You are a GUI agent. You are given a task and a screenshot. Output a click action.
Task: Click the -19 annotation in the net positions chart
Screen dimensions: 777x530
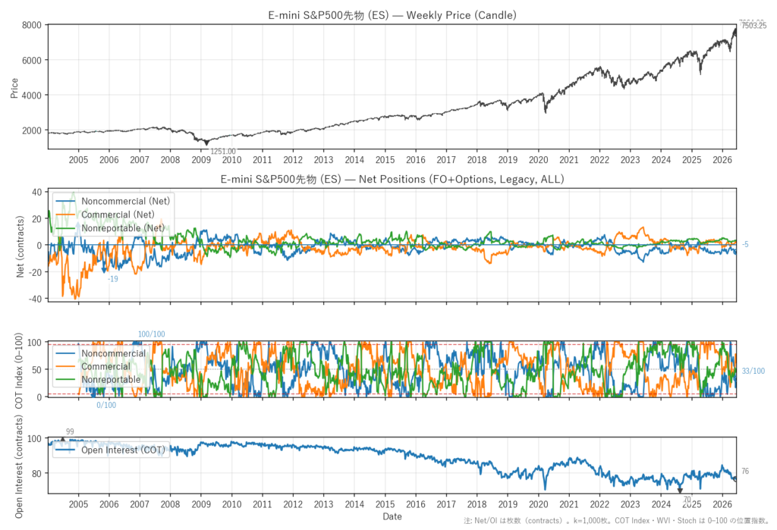(113, 279)
